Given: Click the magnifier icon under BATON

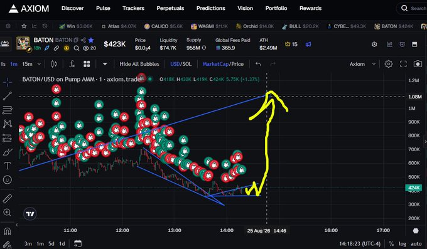Looking at the screenshot, I should [x=77, y=48].
